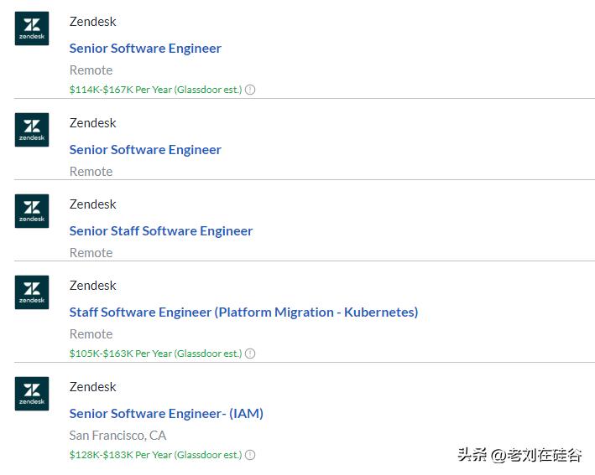
Task: Open the Senior Software Engineer title with $114K-$167K salary
Action: (145, 49)
